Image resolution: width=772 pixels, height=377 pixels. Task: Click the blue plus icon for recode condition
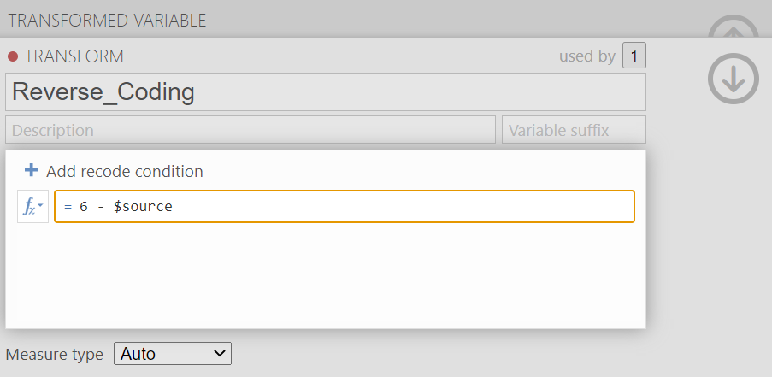(31, 171)
